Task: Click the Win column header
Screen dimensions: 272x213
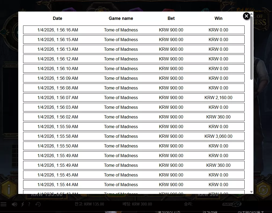Action: [218, 19]
